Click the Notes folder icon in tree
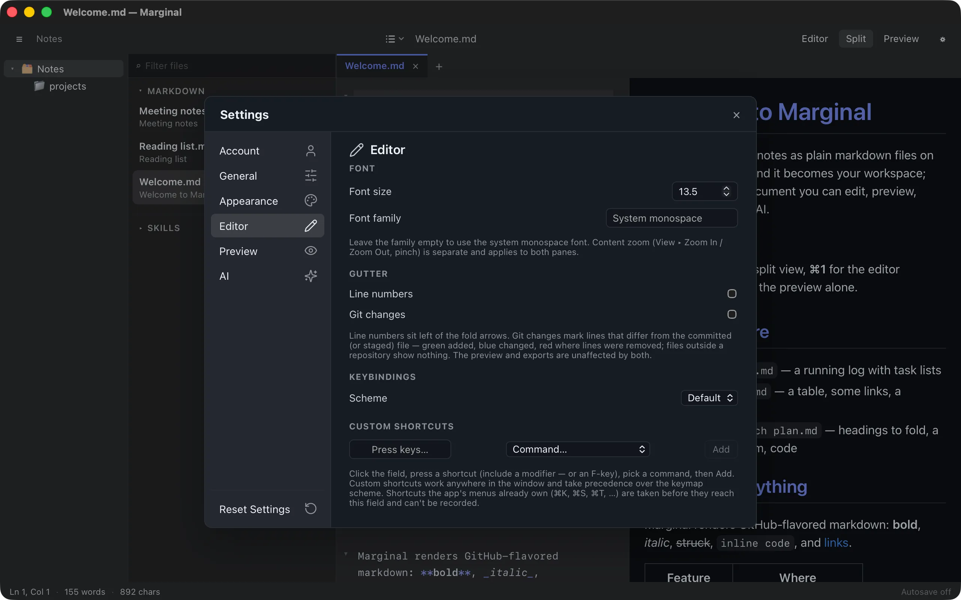This screenshot has width=961, height=600. [x=27, y=69]
